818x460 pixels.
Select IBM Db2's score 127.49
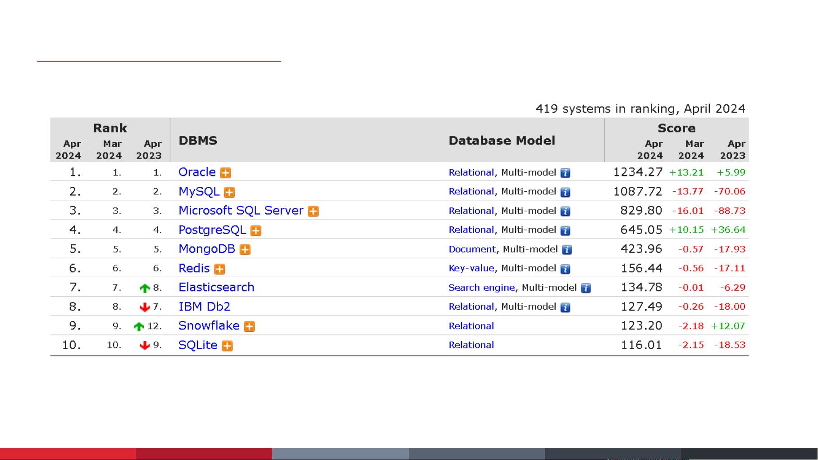pos(641,306)
